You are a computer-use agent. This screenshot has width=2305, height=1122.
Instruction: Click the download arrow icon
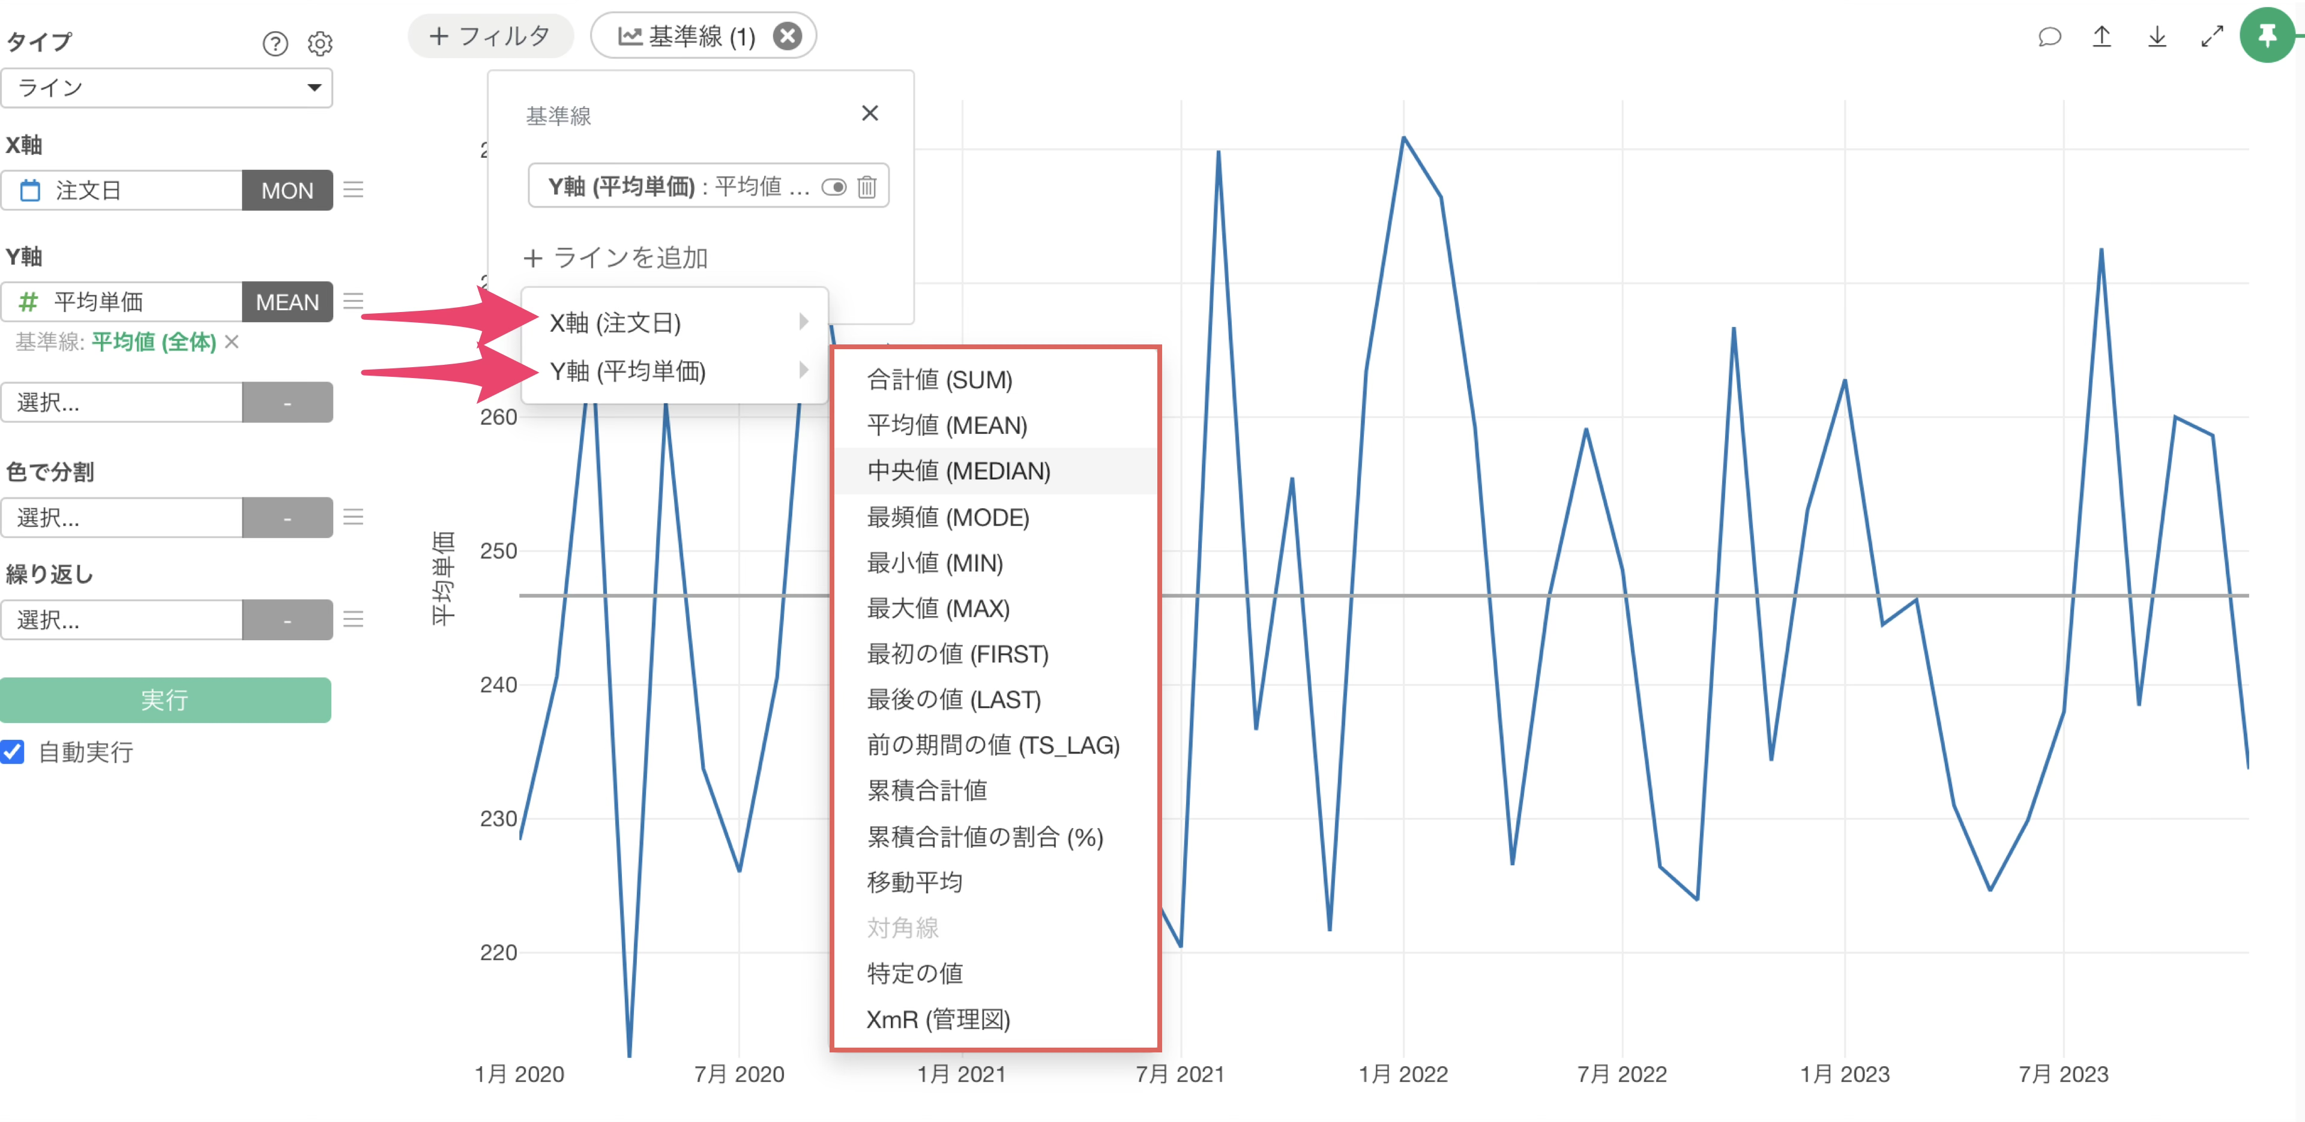[x=2157, y=37]
